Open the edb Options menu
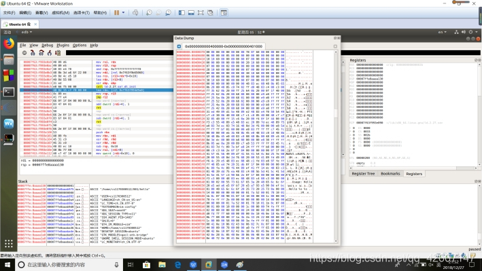This screenshot has height=271, width=482. point(80,45)
